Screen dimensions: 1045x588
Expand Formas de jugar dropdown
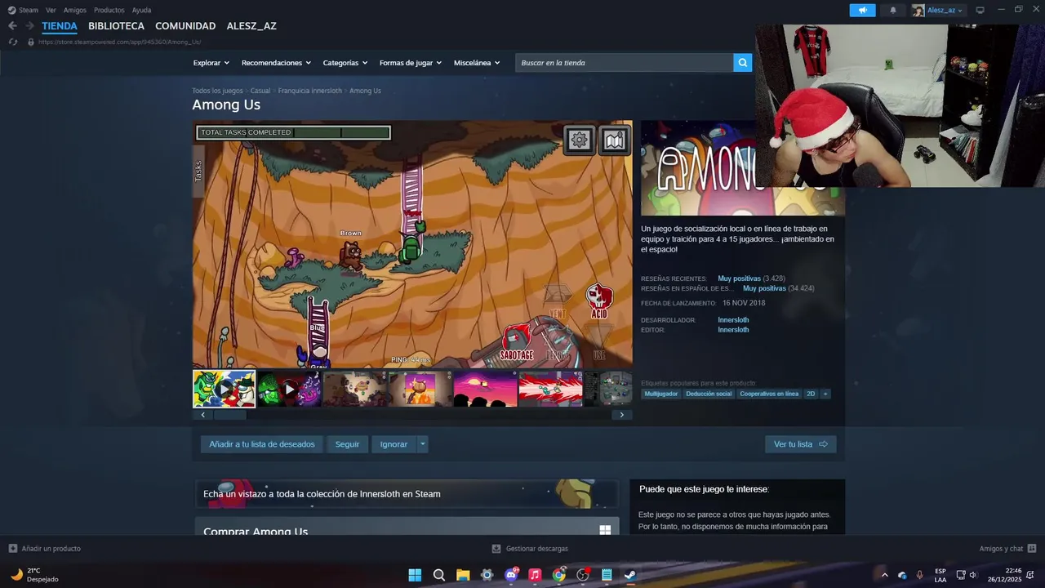(410, 63)
